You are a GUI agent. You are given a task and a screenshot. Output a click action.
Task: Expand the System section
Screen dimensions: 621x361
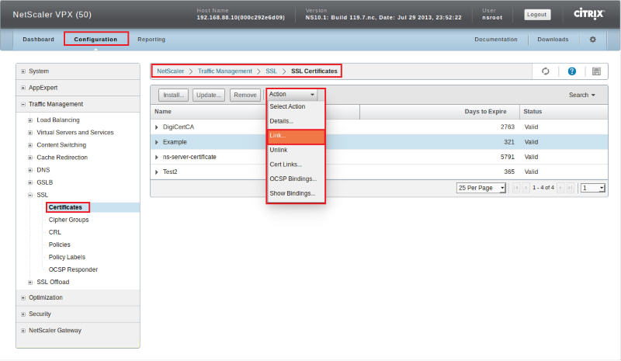click(x=23, y=71)
